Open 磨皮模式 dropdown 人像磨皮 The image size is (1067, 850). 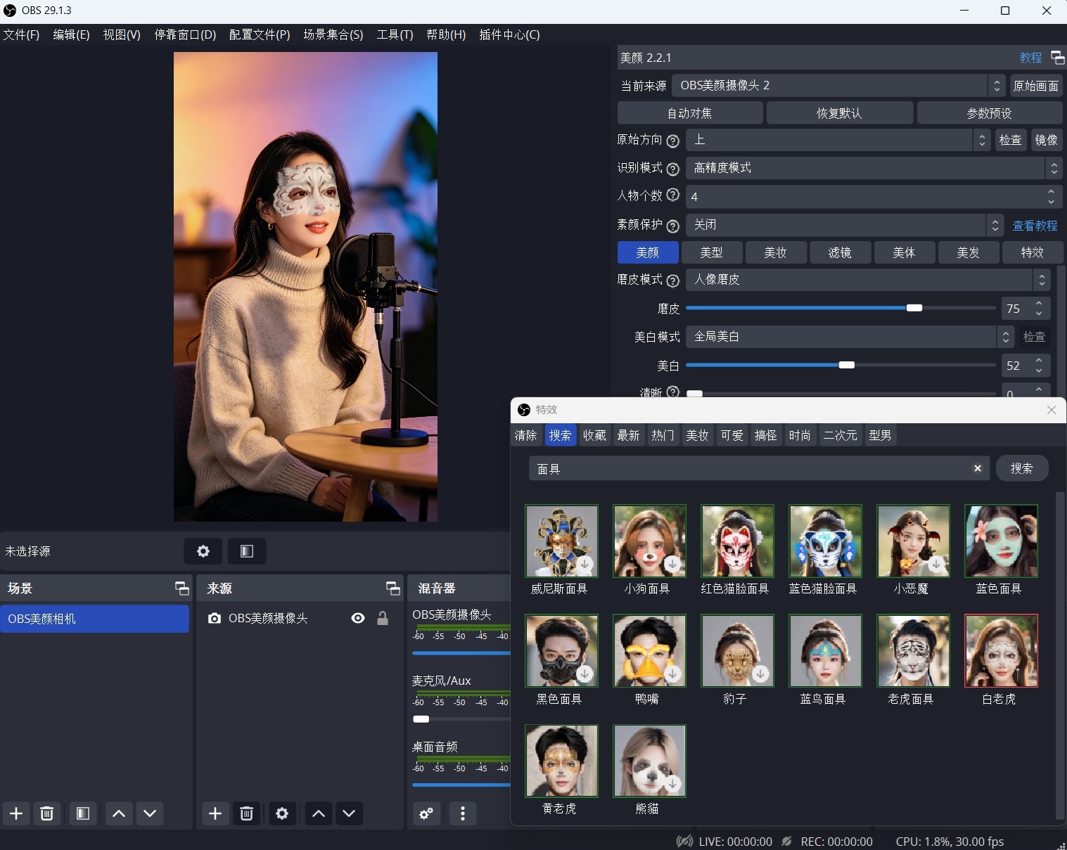click(x=869, y=280)
